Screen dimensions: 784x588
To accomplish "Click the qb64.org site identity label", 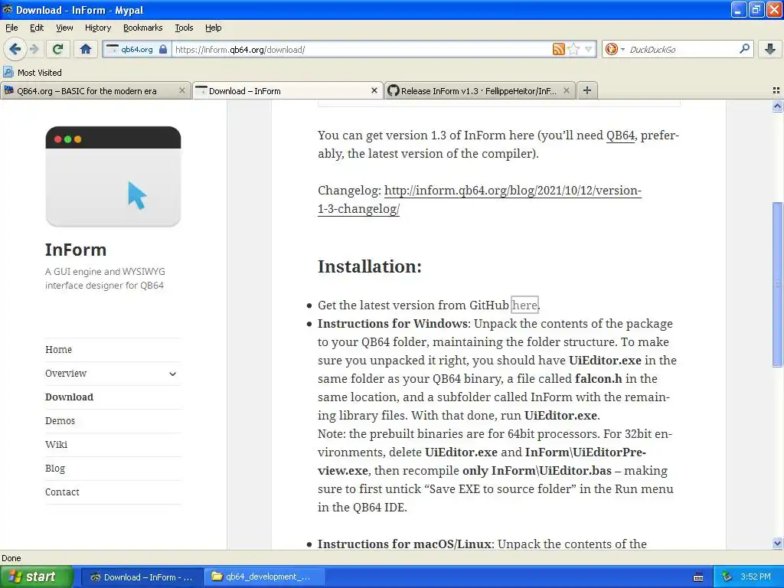I will click(x=136, y=49).
